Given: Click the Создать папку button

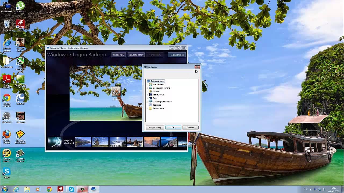Looking at the screenshot, I should (155, 128).
